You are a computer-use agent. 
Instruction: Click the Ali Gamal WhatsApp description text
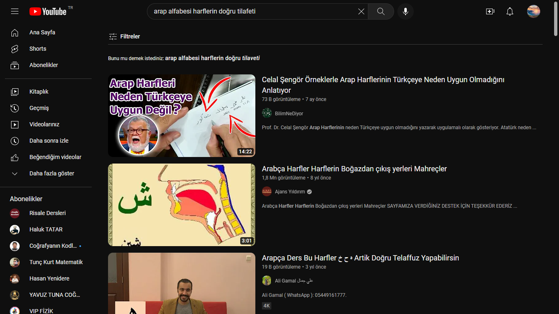pos(304,295)
